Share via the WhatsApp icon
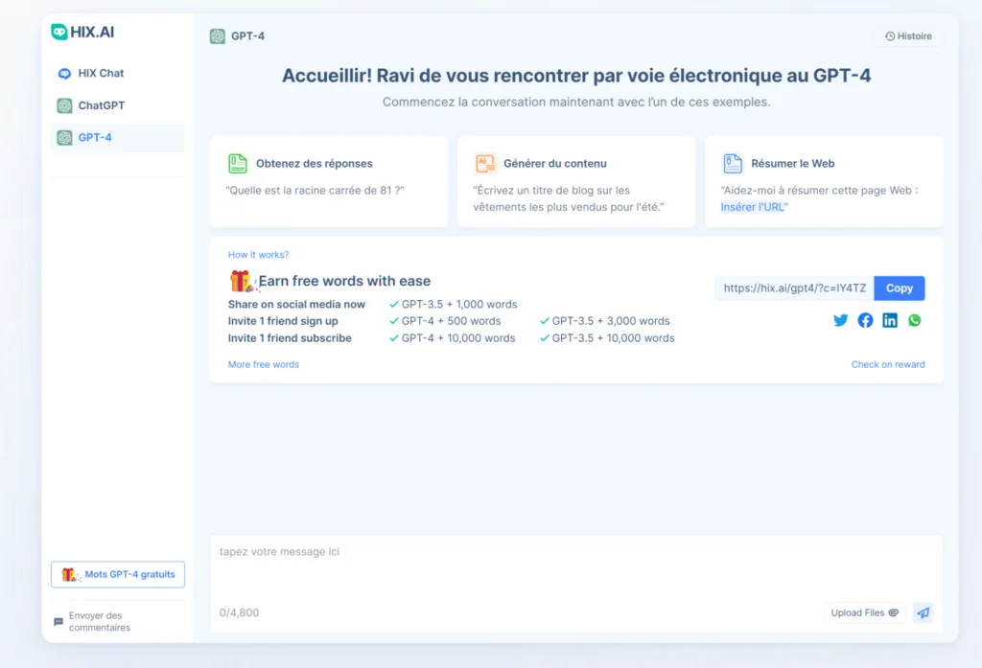 [x=913, y=320]
